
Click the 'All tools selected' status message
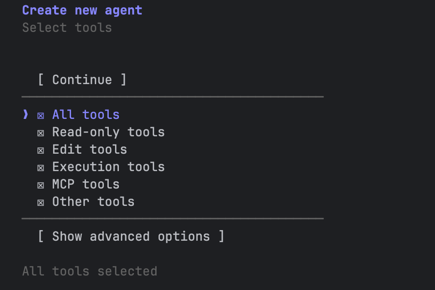click(x=89, y=271)
